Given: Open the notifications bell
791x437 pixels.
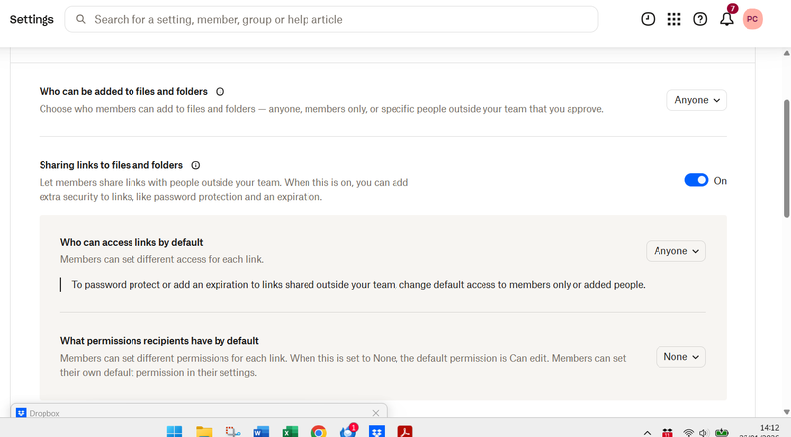Looking at the screenshot, I should 727,19.
